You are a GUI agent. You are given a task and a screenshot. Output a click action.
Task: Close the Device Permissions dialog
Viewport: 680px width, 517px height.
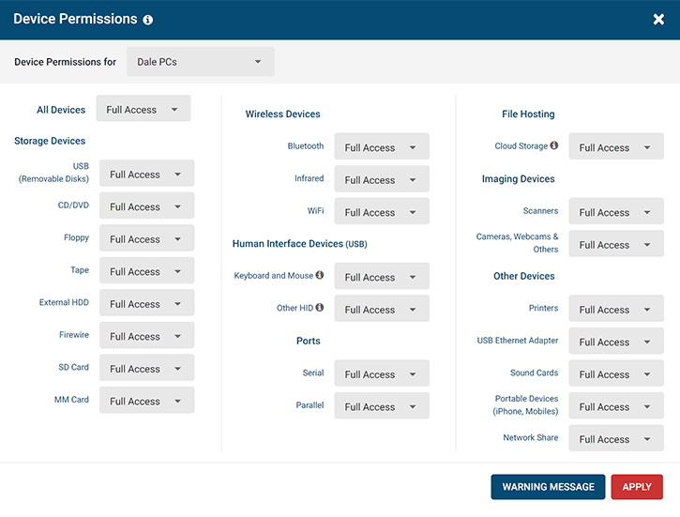click(658, 20)
